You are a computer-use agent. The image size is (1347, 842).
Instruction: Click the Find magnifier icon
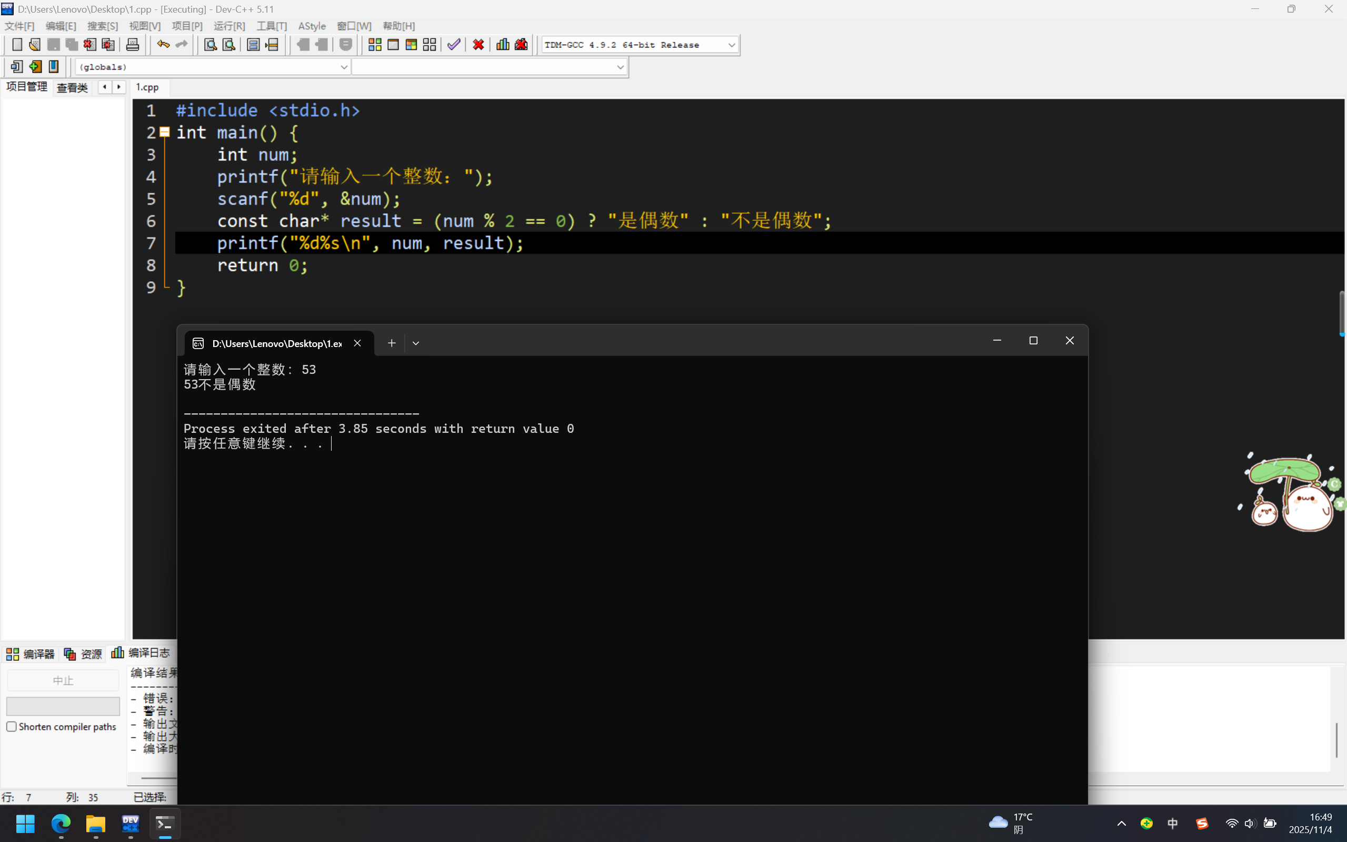coord(210,45)
